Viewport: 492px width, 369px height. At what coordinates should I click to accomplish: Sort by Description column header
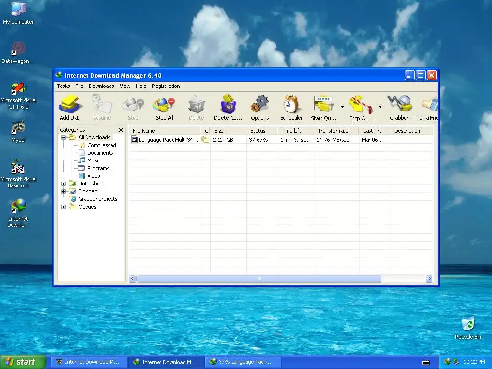click(412, 131)
